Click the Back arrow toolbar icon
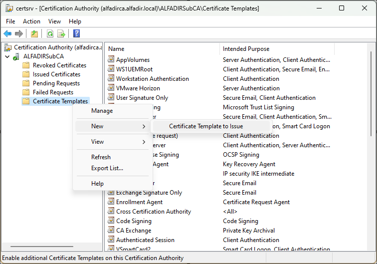Screen dimensions: 377x264 pos(7,34)
